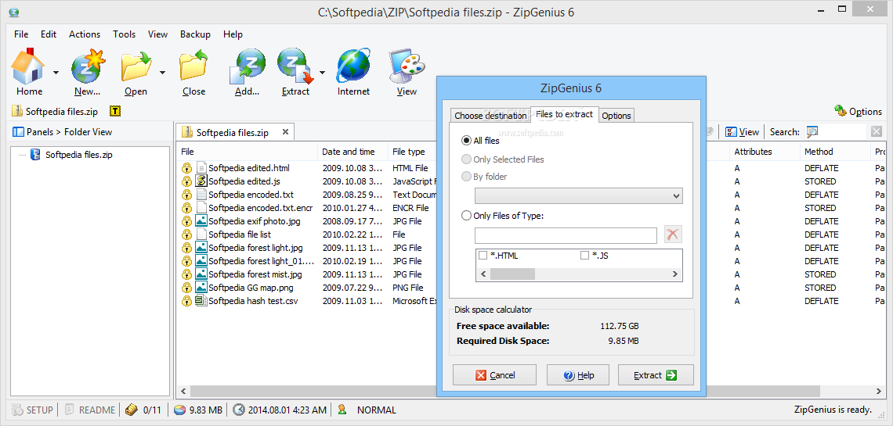
Task: Click Softpedia files.zip icon in folder tree
Action: click(x=35, y=154)
